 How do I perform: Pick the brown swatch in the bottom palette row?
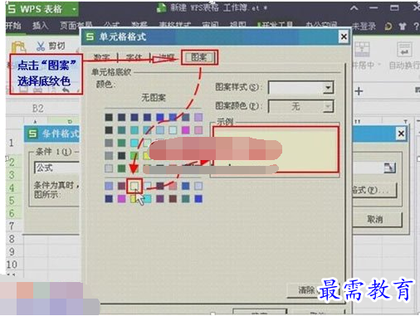pyautogui.click(x=173, y=198)
